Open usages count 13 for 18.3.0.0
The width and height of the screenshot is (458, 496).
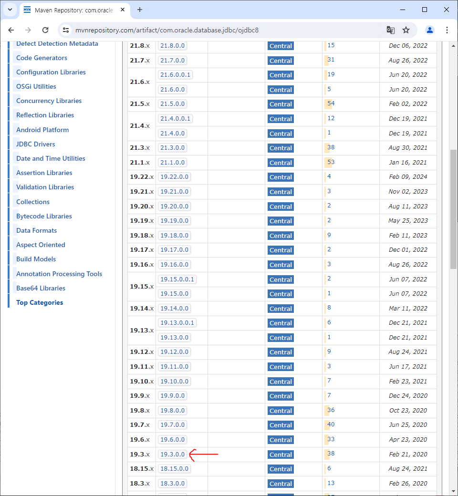[x=331, y=483]
